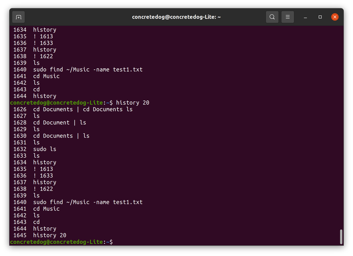
Task: Click the 'sudo find ~/Music -name test1.txt' line
Action: (x=87, y=202)
